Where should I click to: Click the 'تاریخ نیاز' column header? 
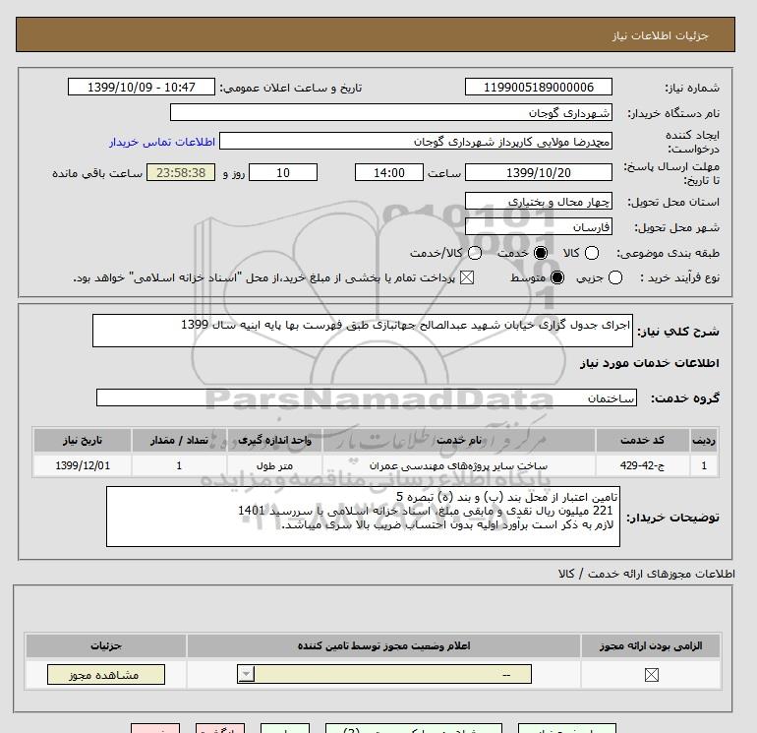pos(83,440)
